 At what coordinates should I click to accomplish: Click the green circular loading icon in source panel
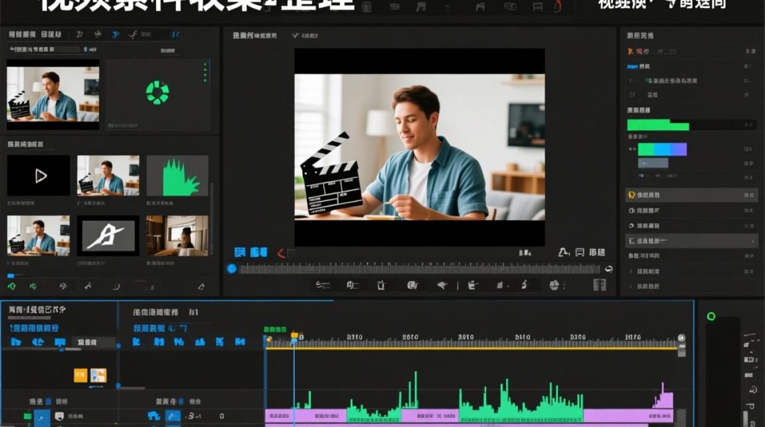[x=158, y=92]
